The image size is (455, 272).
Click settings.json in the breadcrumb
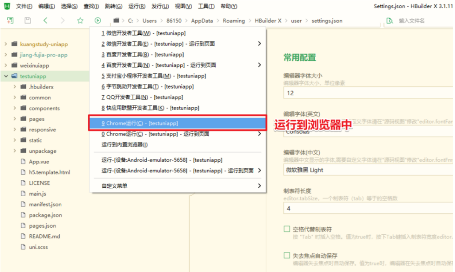pyautogui.click(x=327, y=21)
